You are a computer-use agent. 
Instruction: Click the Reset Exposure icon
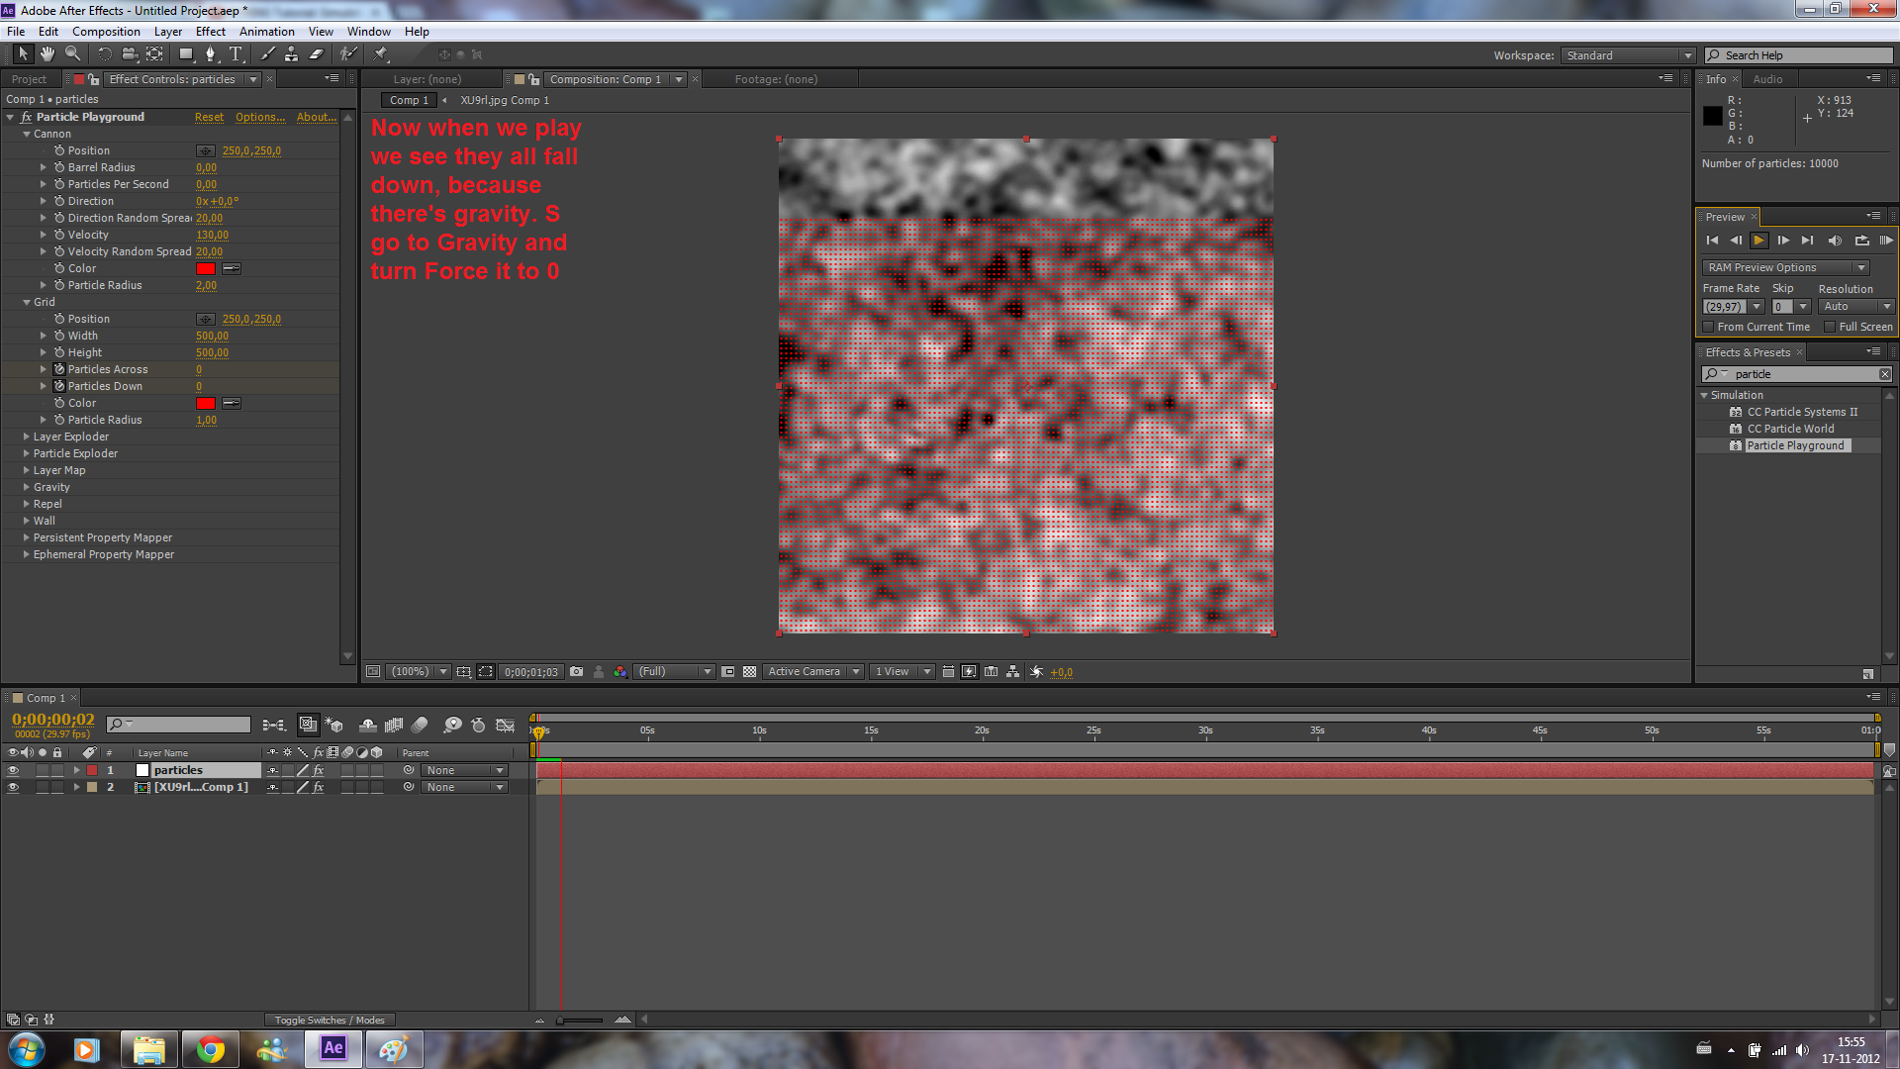[x=1036, y=671]
